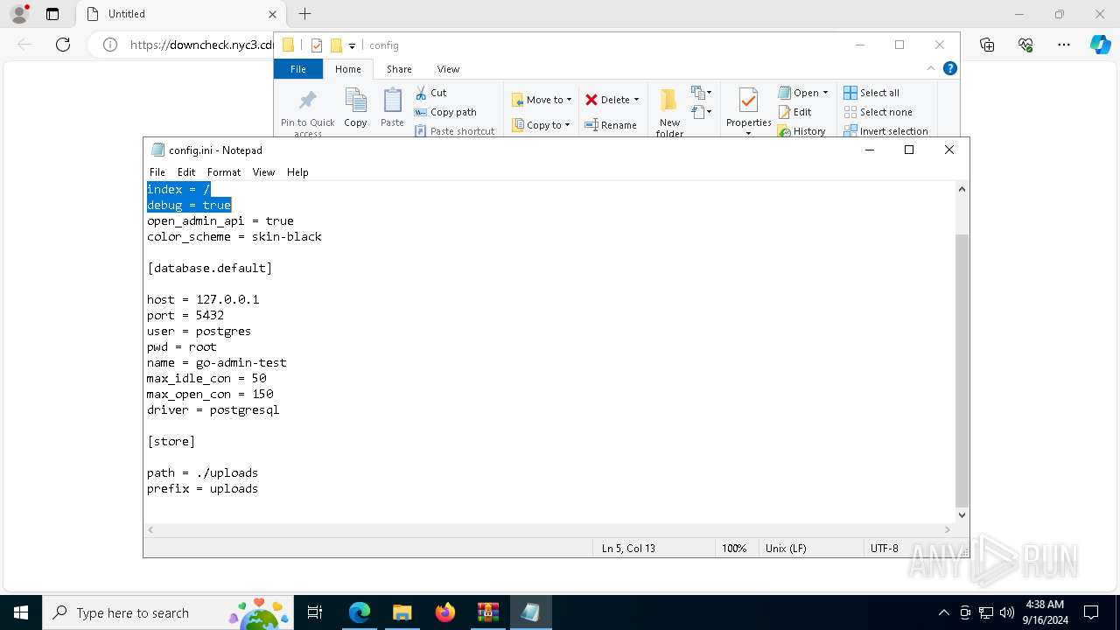Viewport: 1120px width, 630px height.
Task: Open Customize Quick Access Toolbar dropdown
Action: [352, 45]
